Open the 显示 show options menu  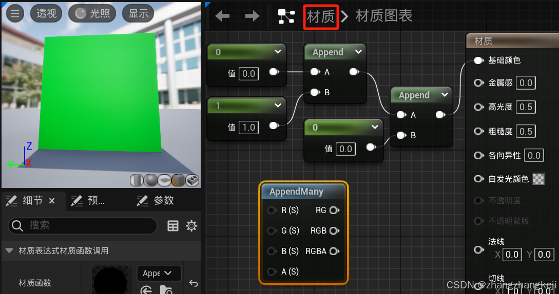(138, 13)
